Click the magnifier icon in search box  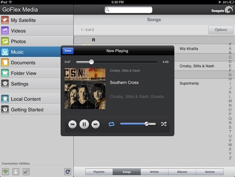107,10
